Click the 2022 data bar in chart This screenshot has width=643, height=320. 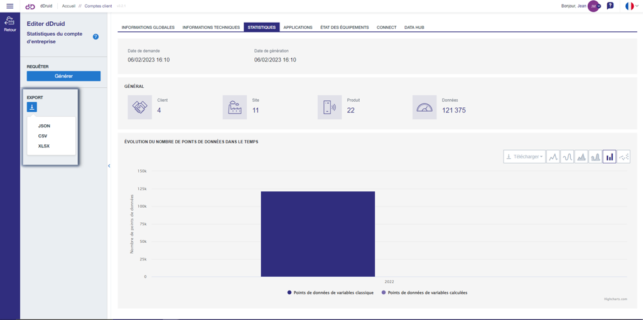coord(318,234)
